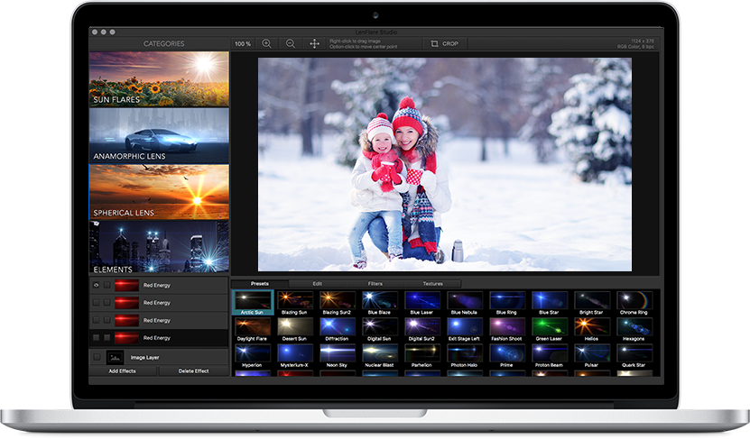The image size is (750, 439).
Task: Select the Image Layer thumbnail
Action: pos(116,357)
